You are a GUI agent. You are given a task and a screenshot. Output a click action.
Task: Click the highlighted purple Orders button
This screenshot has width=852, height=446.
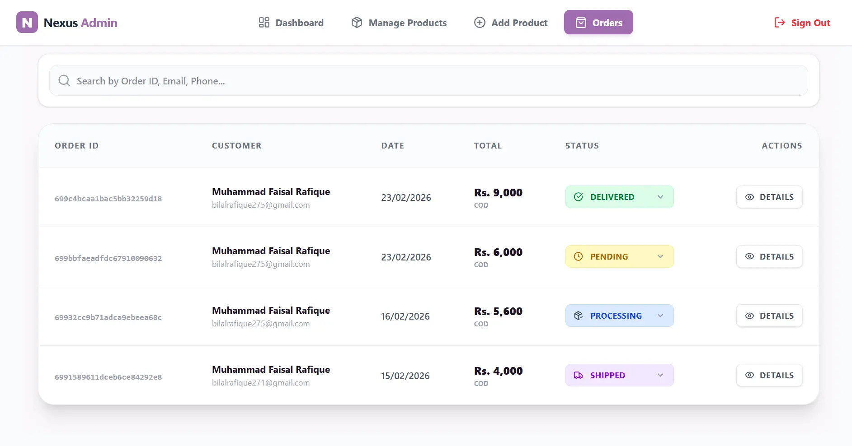(x=598, y=22)
